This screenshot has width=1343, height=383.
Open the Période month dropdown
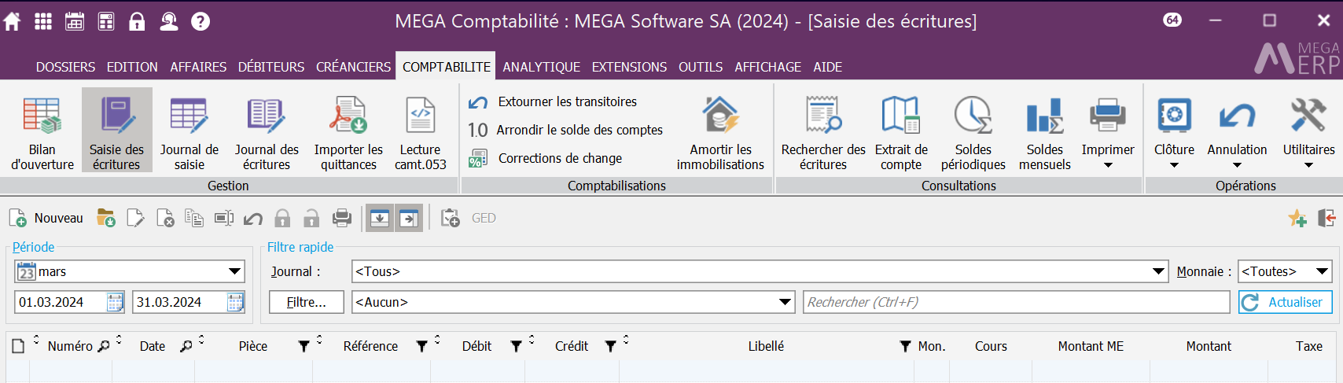tap(234, 271)
